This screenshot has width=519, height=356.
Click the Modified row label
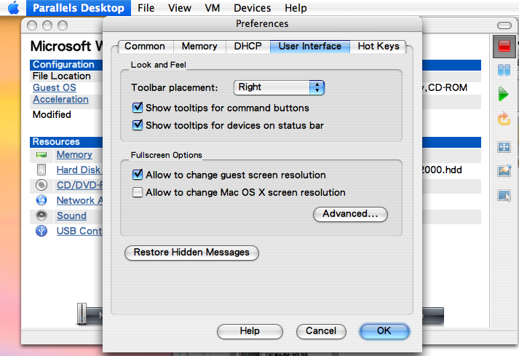click(52, 114)
